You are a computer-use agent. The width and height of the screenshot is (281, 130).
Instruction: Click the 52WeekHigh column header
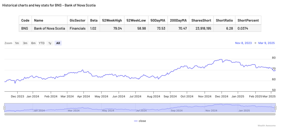(112, 20)
